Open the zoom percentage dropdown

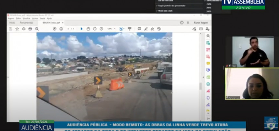[111, 29]
